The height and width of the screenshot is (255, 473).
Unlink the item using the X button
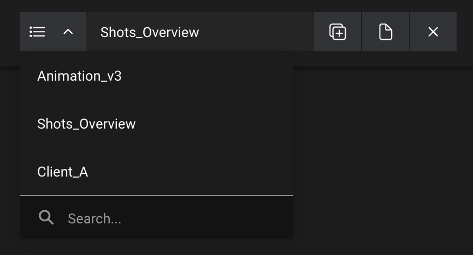(433, 32)
